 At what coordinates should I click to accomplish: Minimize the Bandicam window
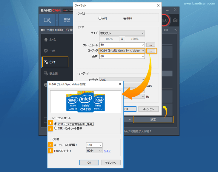tap(168, 10)
